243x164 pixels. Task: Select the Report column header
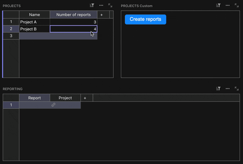point(35,98)
